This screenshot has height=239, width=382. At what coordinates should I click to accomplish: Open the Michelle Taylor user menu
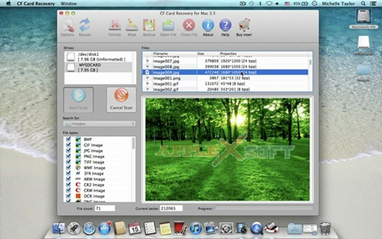coord(338,3)
